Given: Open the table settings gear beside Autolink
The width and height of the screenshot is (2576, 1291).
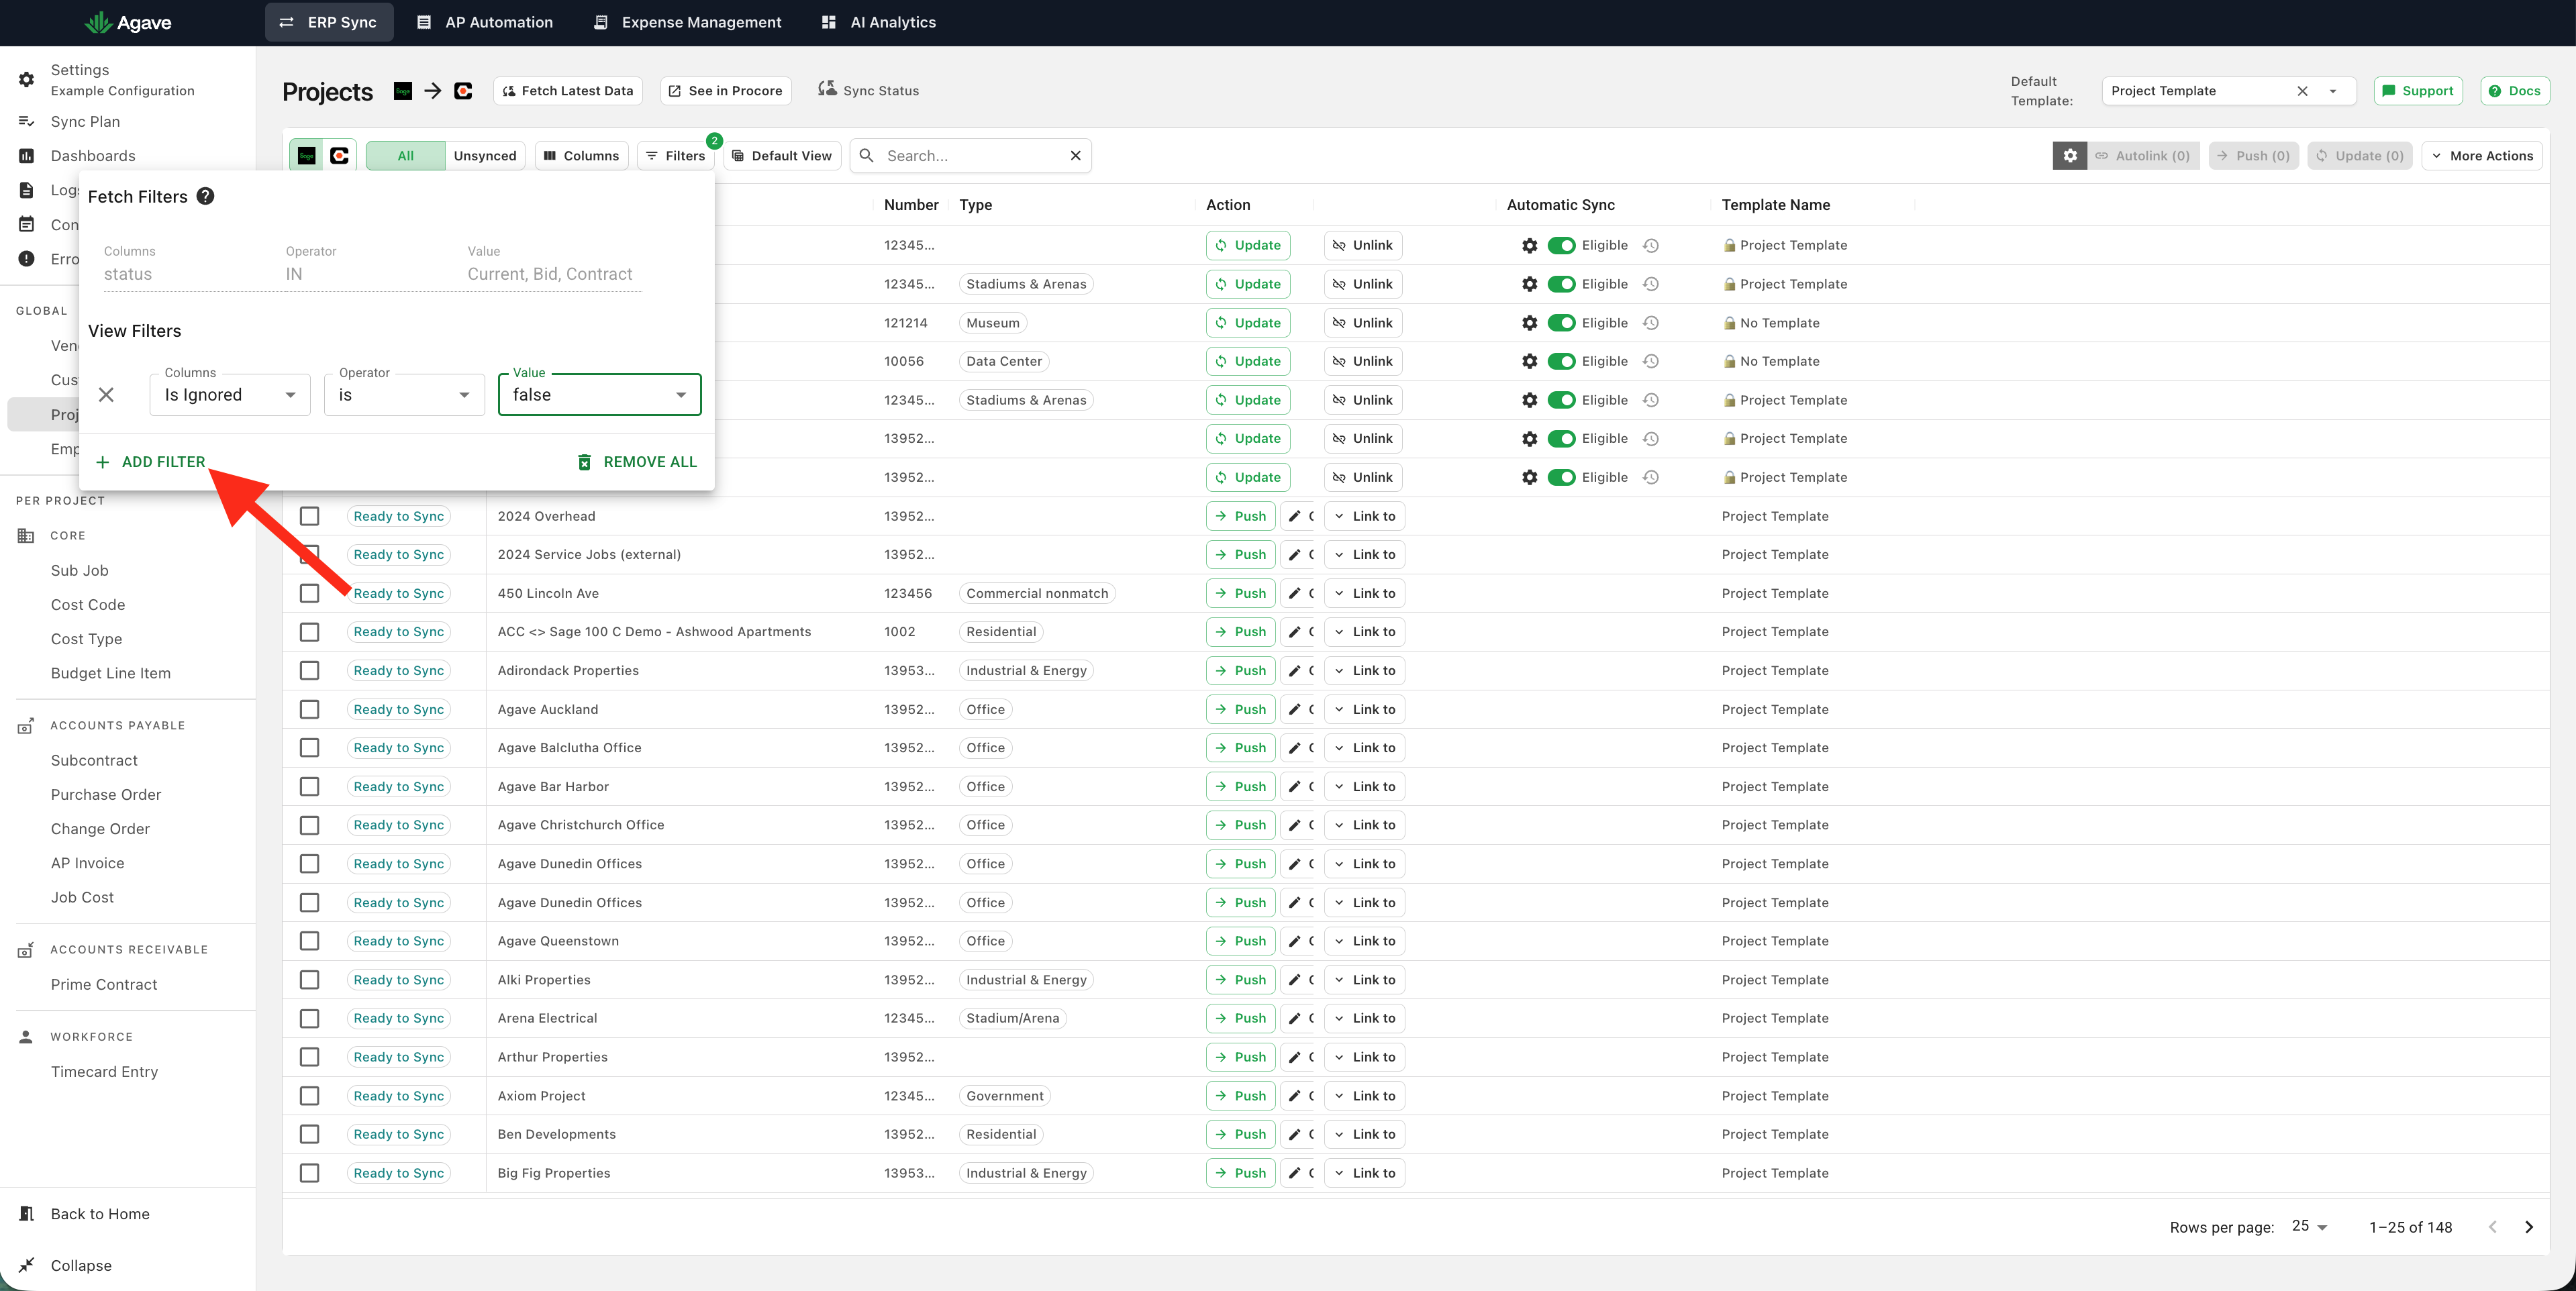Looking at the screenshot, I should click(2069, 156).
